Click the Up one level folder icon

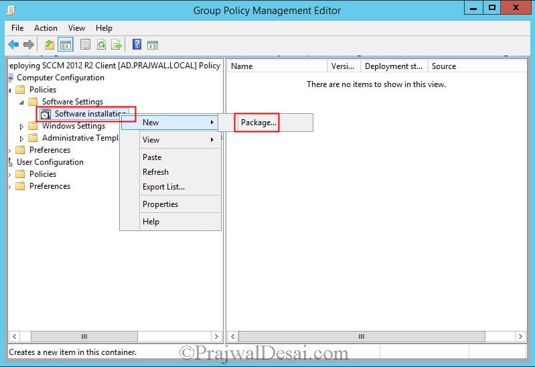point(50,45)
